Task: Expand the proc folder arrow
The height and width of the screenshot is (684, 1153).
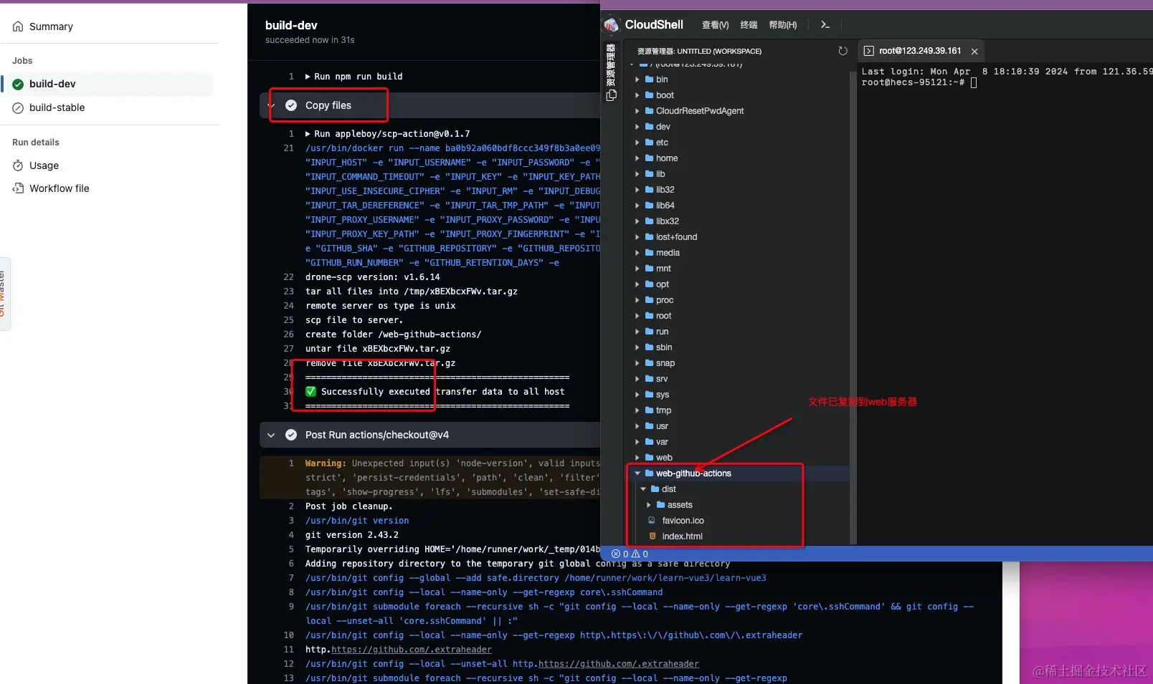Action: (637, 300)
